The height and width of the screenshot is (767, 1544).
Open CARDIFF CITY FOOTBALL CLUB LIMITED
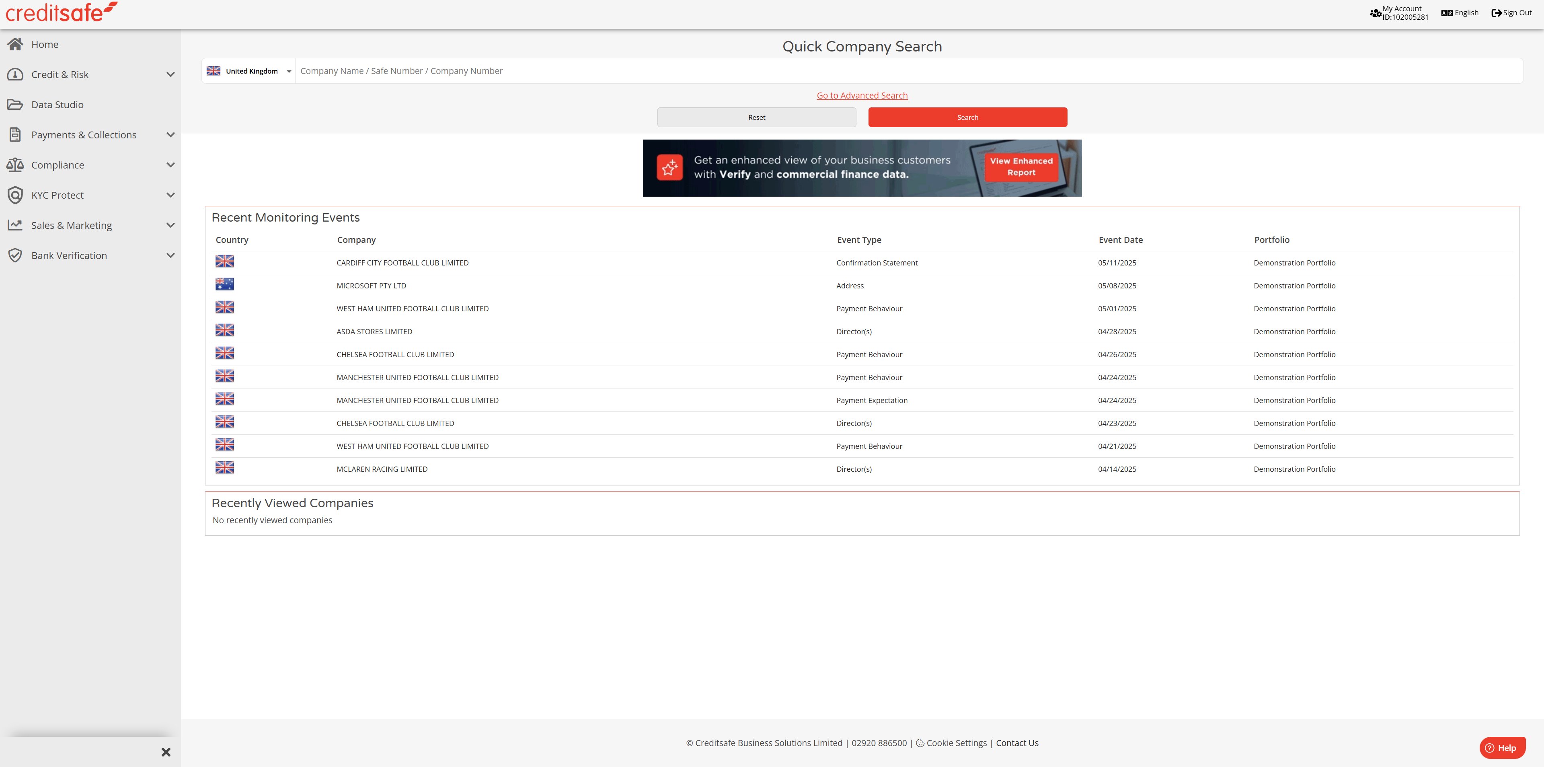(402, 263)
